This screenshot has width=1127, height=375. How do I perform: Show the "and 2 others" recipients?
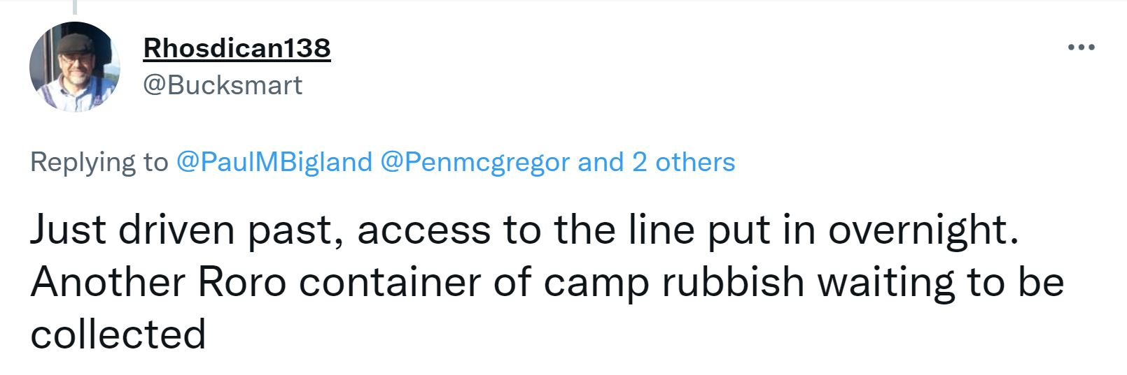click(656, 162)
